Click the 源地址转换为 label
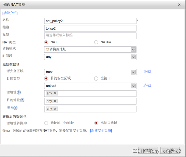 point(16,123)
